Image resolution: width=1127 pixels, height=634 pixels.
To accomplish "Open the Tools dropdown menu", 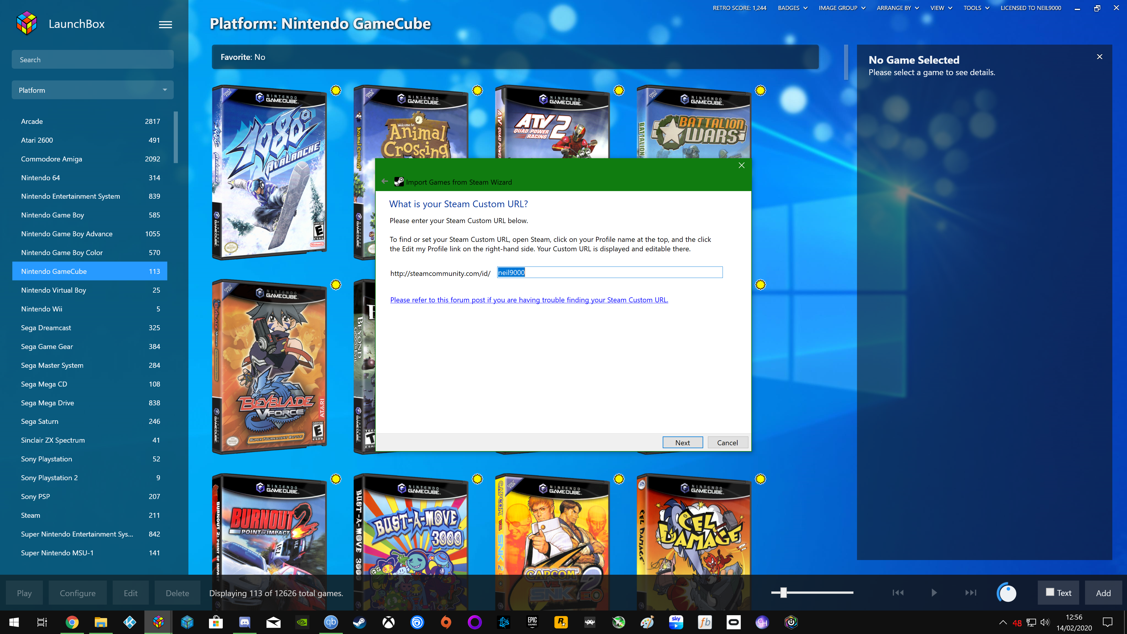I will coord(976,8).
